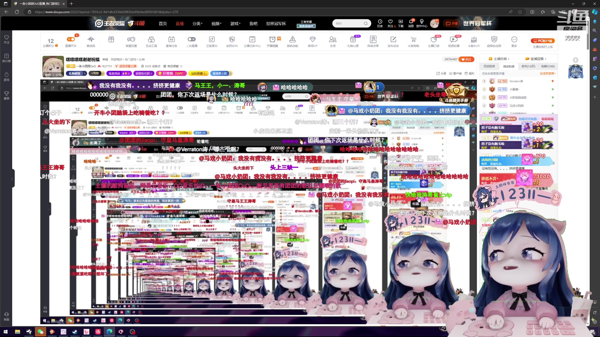The height and width of the screenshot is (337, 600).
Task: Switch to the 周活跃度 tab
Action: tap(508, 66)
